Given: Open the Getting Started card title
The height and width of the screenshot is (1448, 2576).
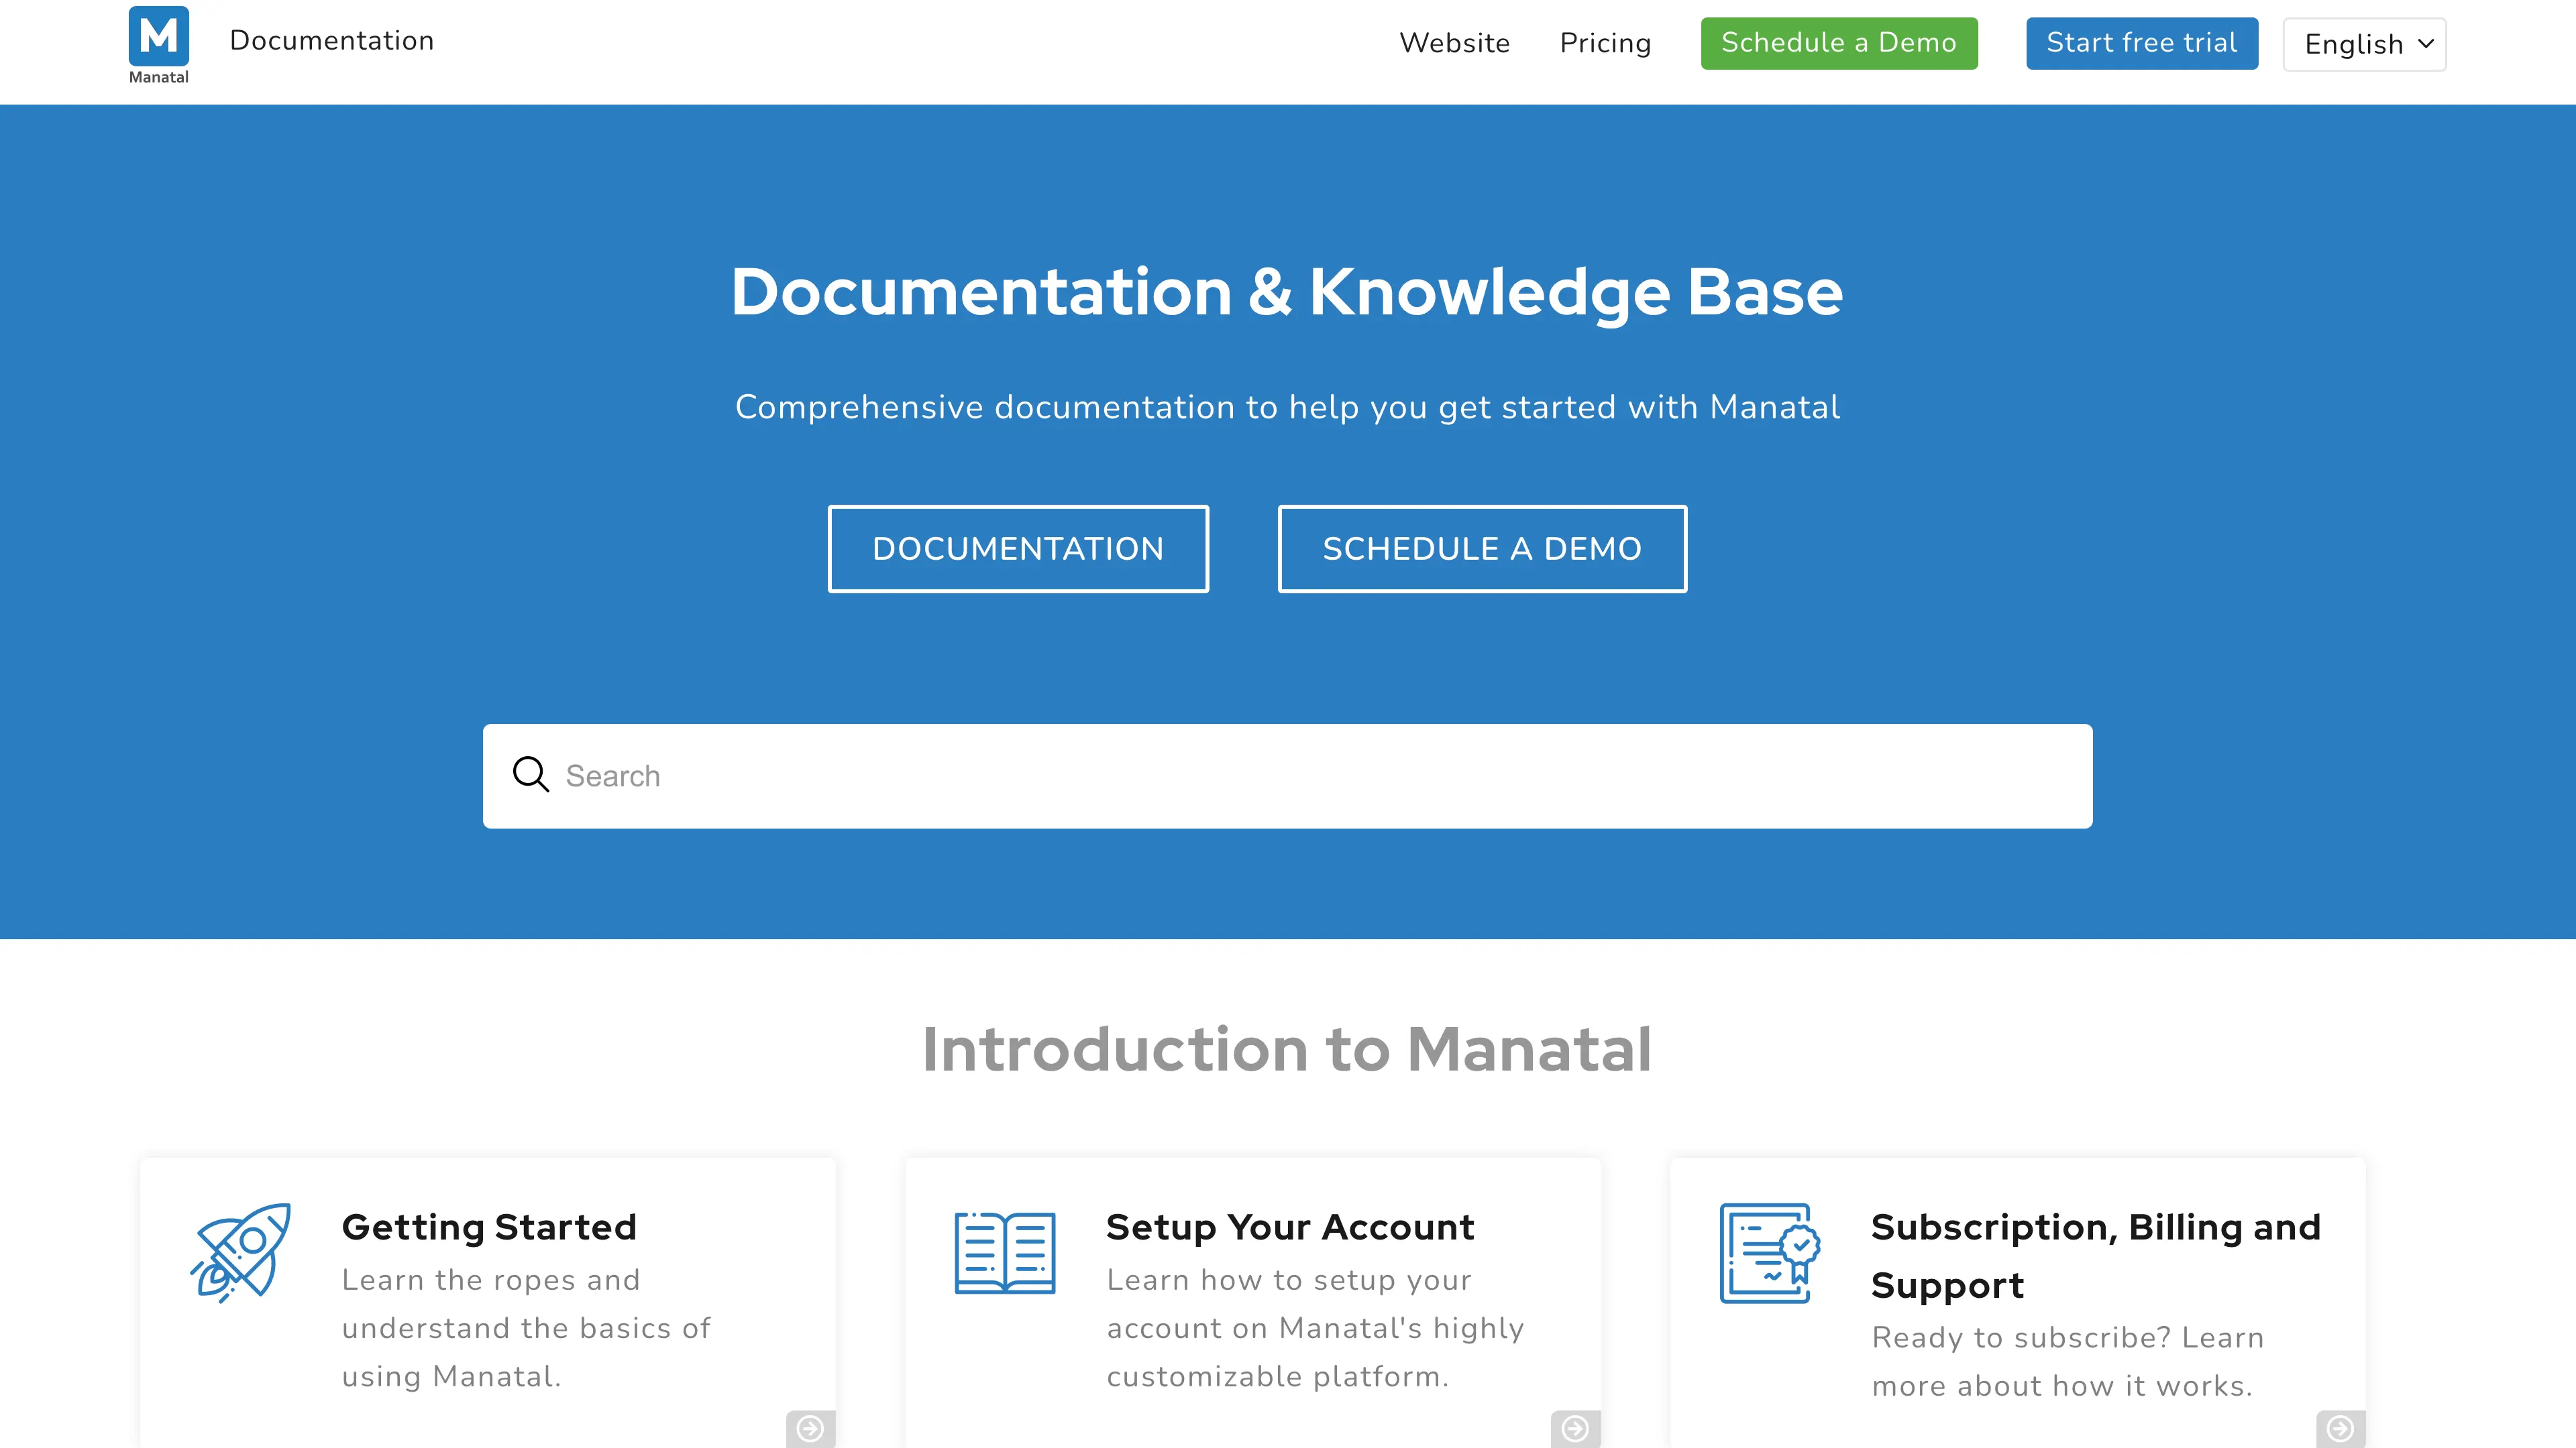Looking at the screenshot, I should (489, 1227).
